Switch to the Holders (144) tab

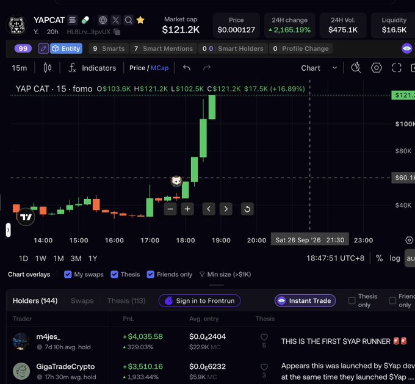coord(35,301)
